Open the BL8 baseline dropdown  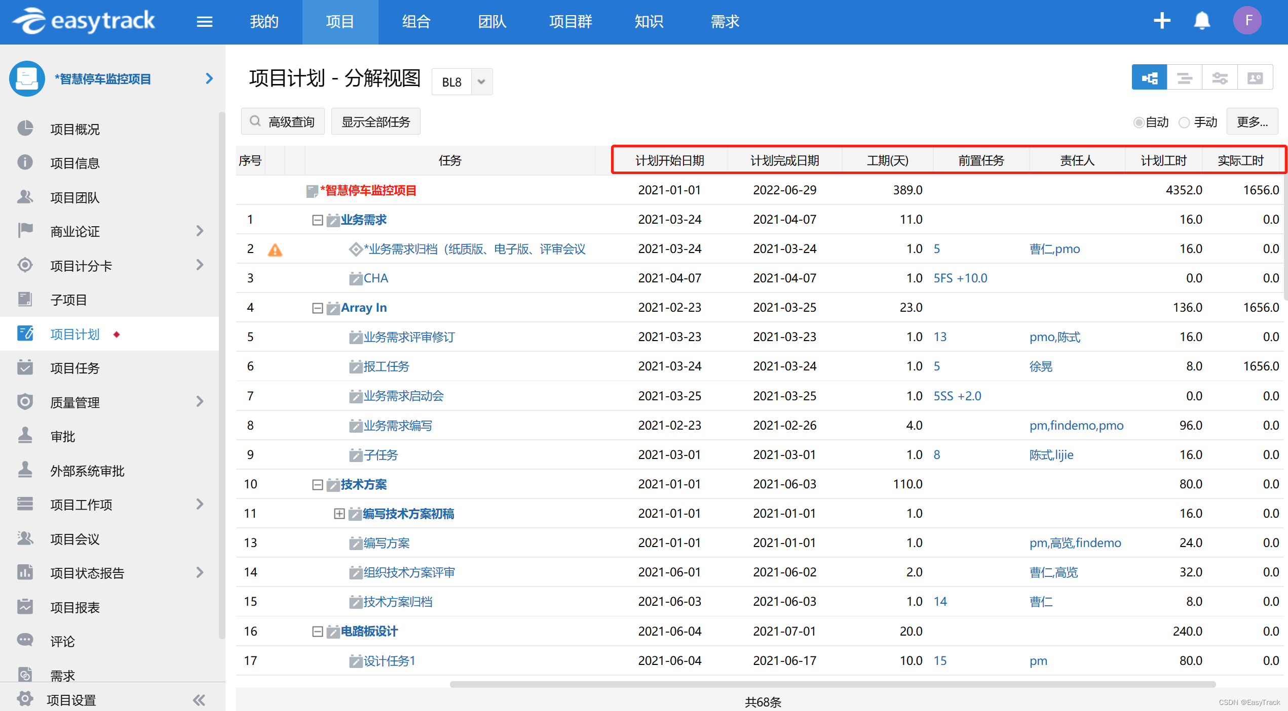481,81
